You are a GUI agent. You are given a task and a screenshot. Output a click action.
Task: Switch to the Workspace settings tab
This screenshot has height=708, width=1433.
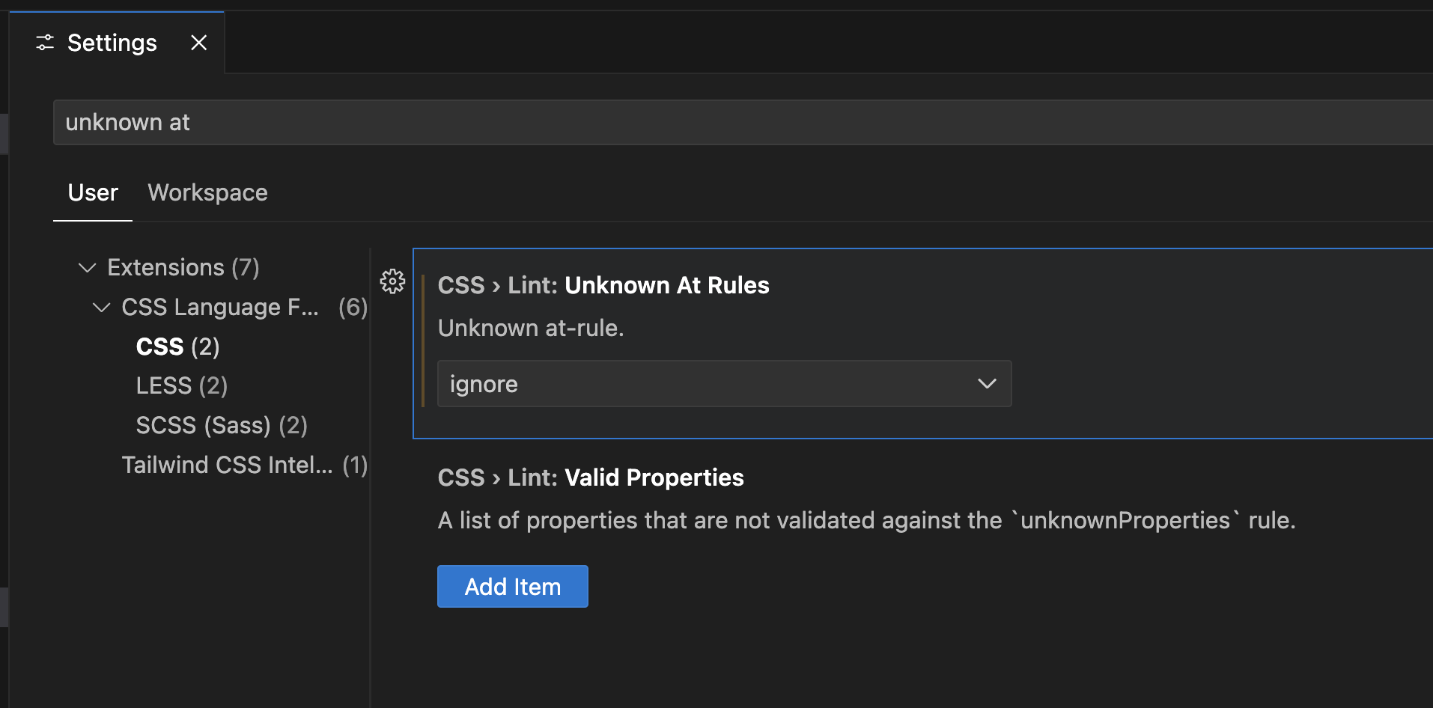coord(207,192)
